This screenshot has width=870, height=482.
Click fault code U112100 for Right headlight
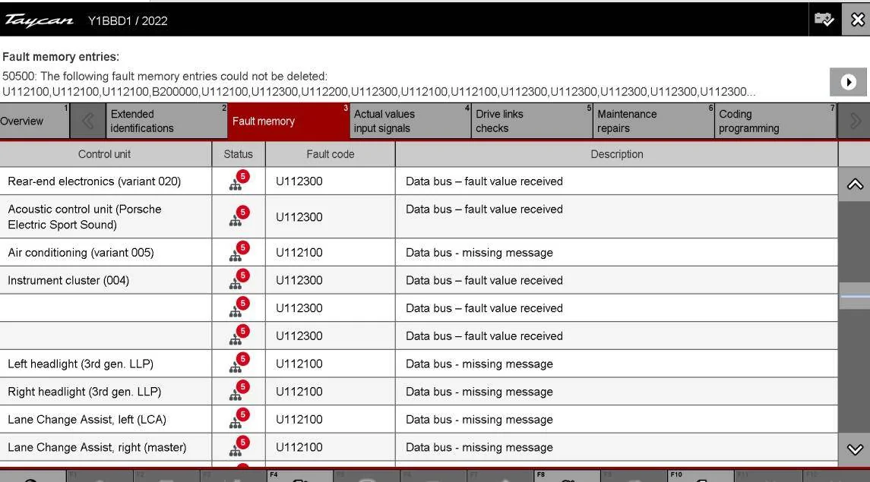click(x=299, y=392)
